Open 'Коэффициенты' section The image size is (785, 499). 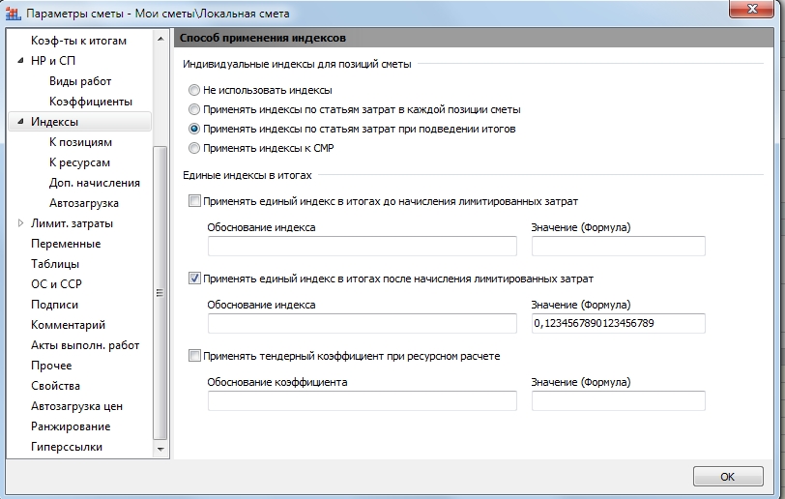tap(91, 102)
